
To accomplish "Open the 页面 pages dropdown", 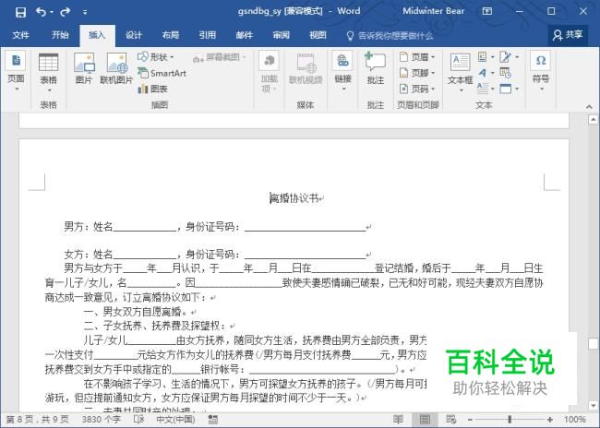I will [16, 72].
